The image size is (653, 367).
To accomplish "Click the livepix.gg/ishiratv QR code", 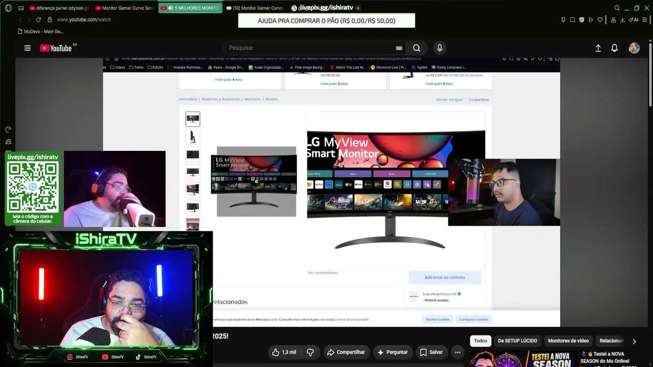I will (33, 188).
